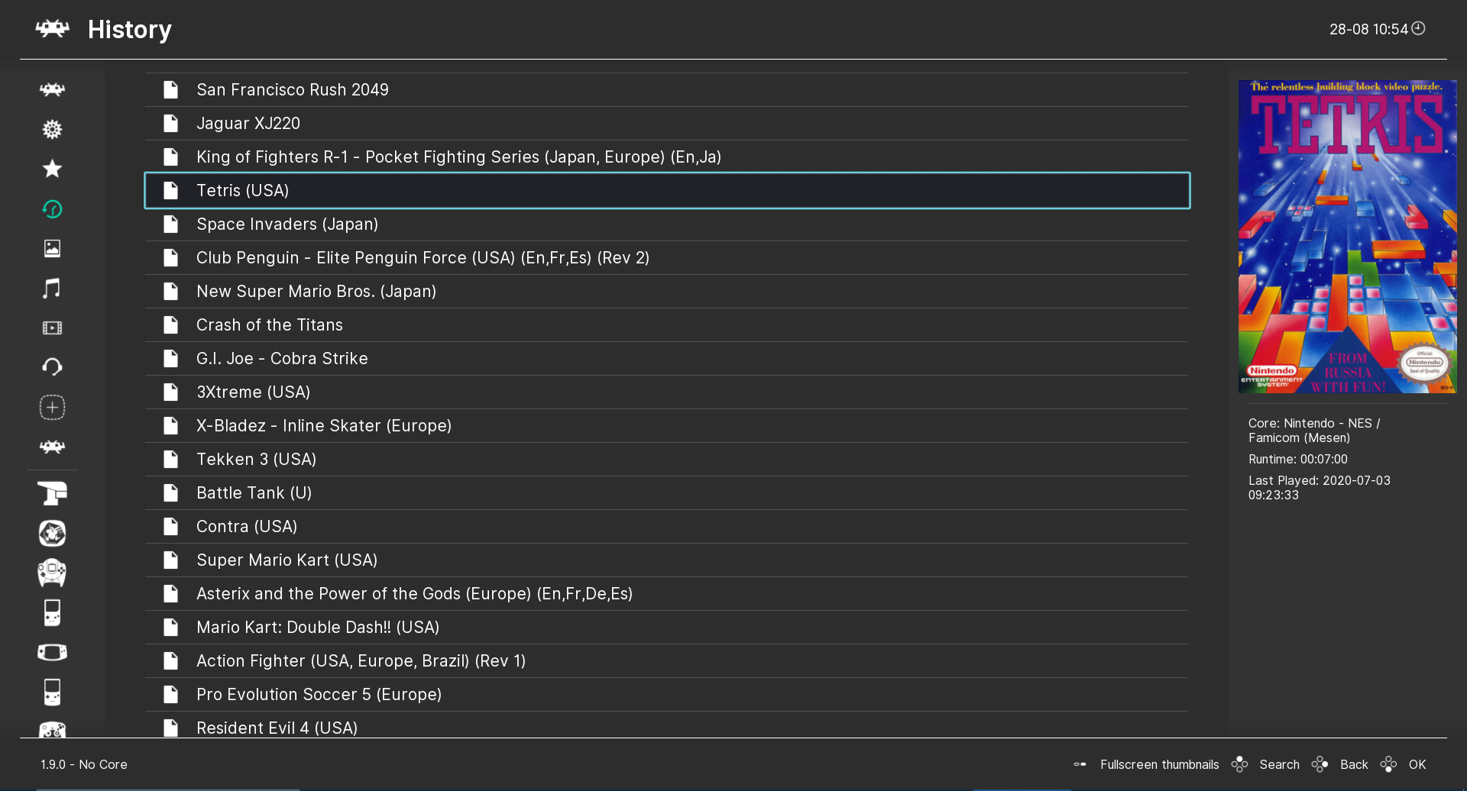
Task: Select Crash of the Titans entry
Action: [666, 324]
